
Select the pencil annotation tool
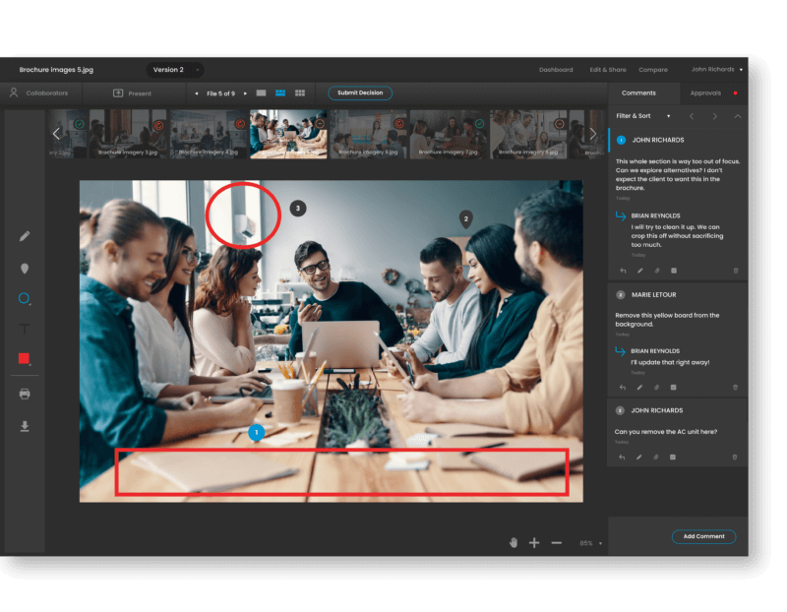25,236
